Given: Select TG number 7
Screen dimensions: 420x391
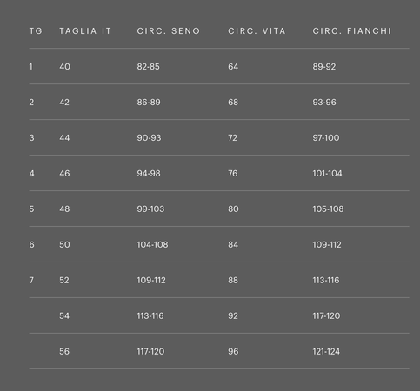Looking at the screenshot, I should pos(31,281).
